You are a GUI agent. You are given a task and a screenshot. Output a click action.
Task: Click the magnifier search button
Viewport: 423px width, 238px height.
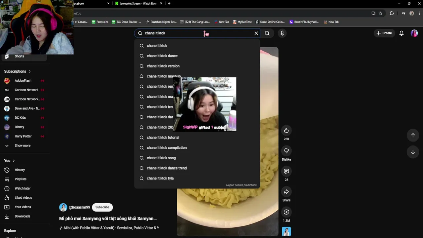(267, 33)
